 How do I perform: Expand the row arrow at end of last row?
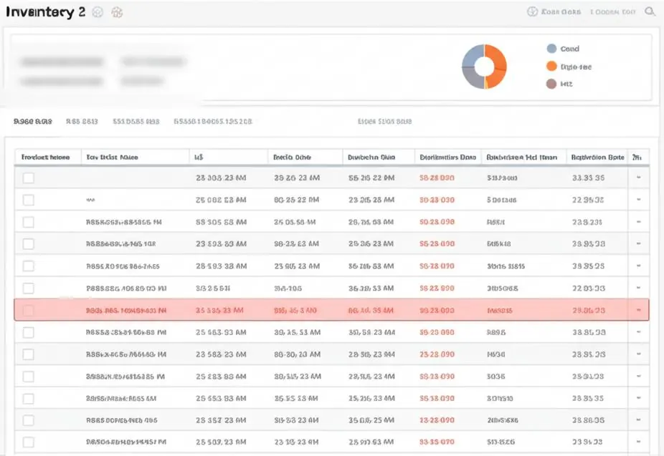pos(639,442)
